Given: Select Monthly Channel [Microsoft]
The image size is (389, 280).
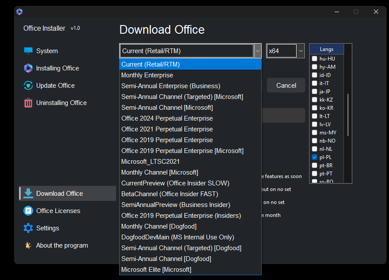Looking at the screenshot, I should click(190, 172).
